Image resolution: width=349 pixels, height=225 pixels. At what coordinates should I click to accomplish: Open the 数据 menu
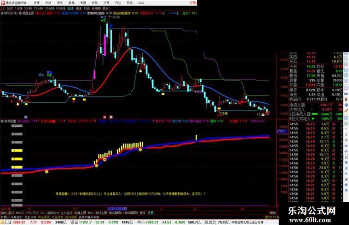[x=71, y=3]
